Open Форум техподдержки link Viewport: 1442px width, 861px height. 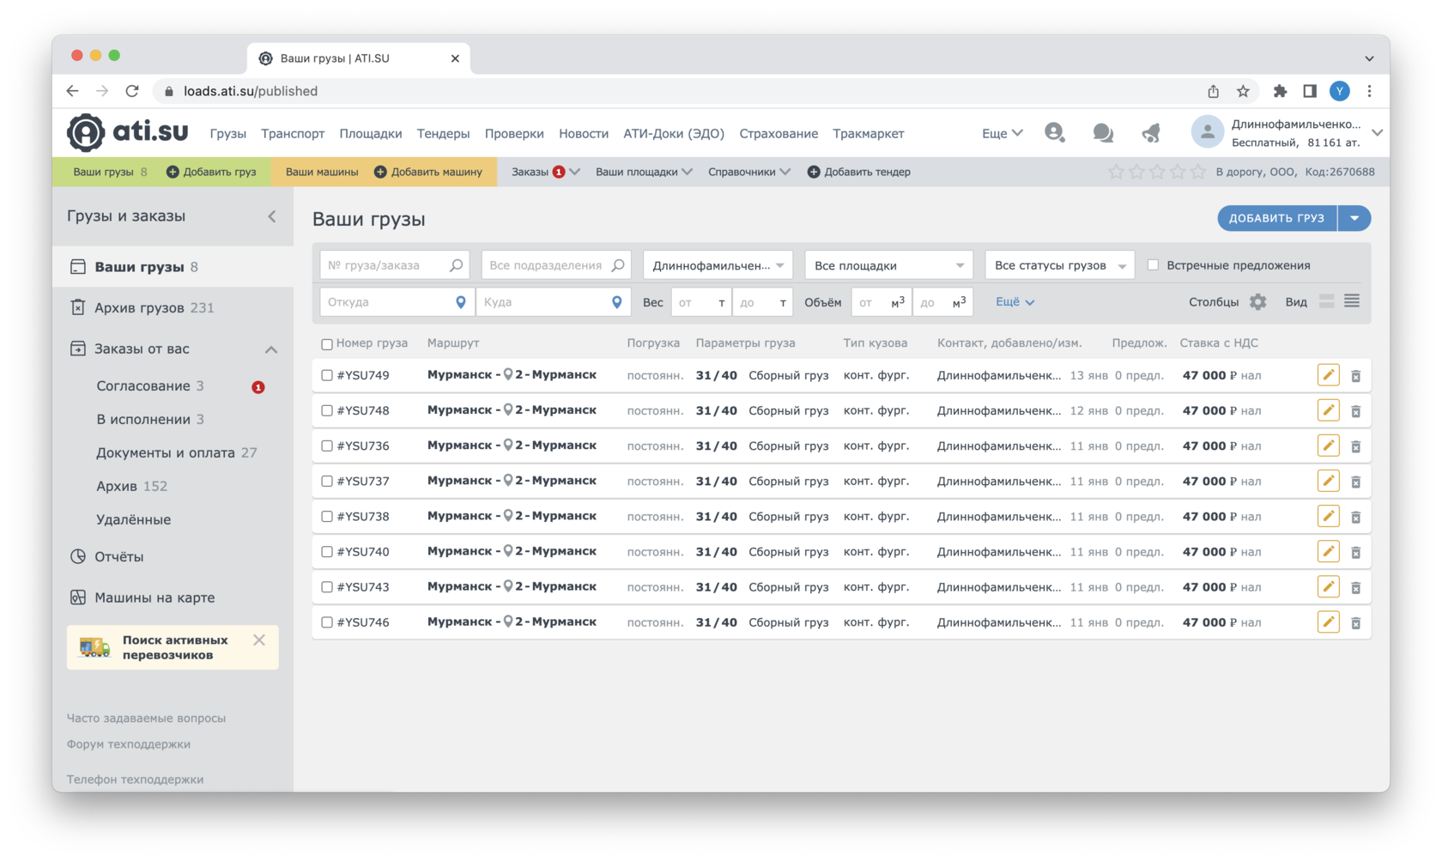click(129, 744)
